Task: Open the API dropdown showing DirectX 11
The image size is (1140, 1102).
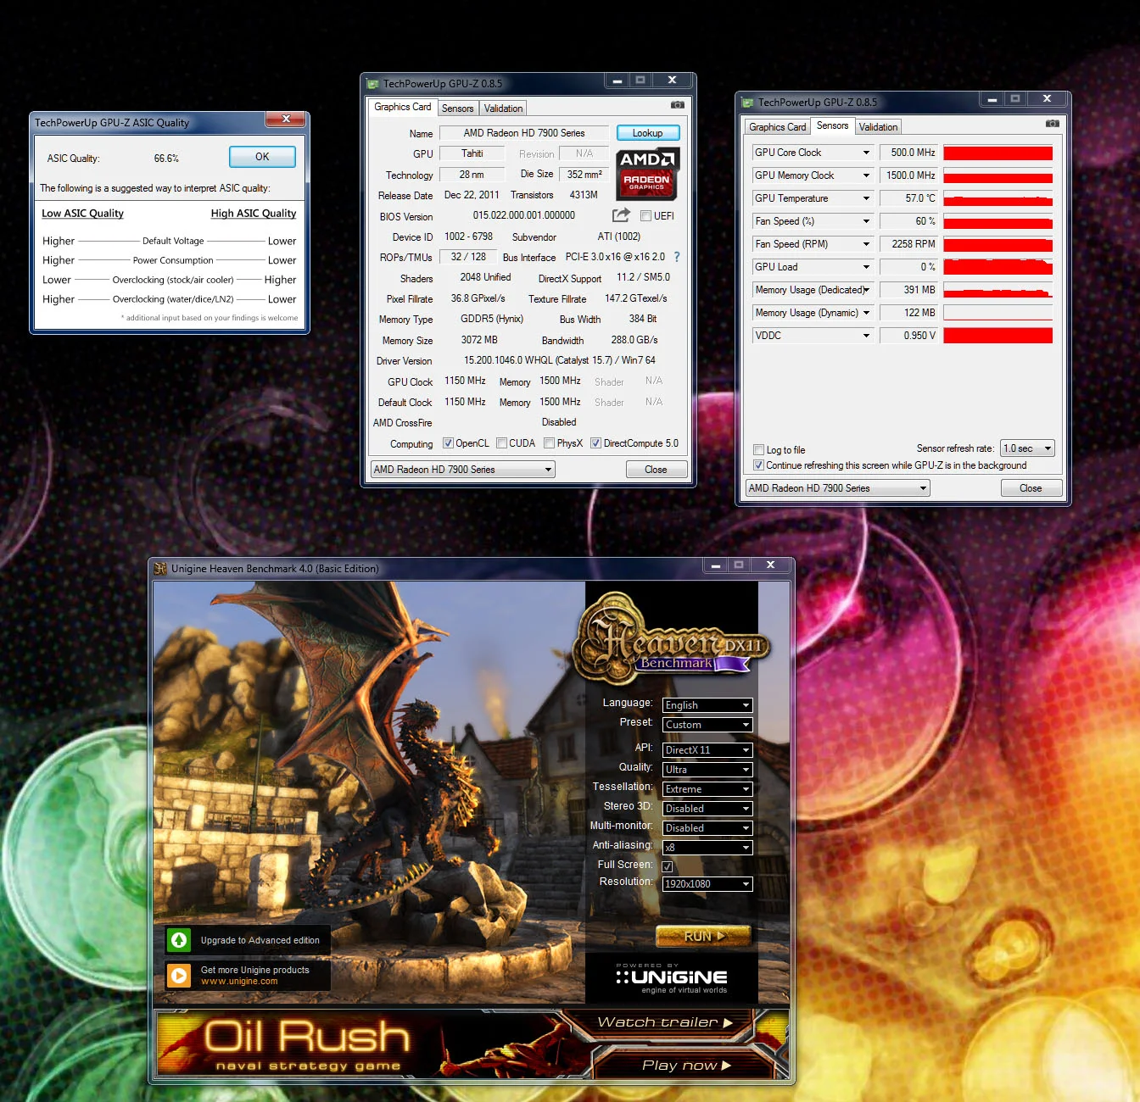Action: pos(707,750)
